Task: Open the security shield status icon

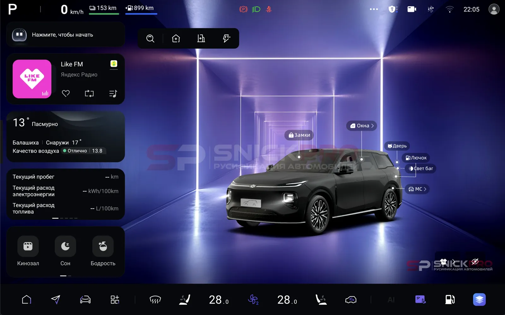Action: pyautogui.click(x=392, y=9)
